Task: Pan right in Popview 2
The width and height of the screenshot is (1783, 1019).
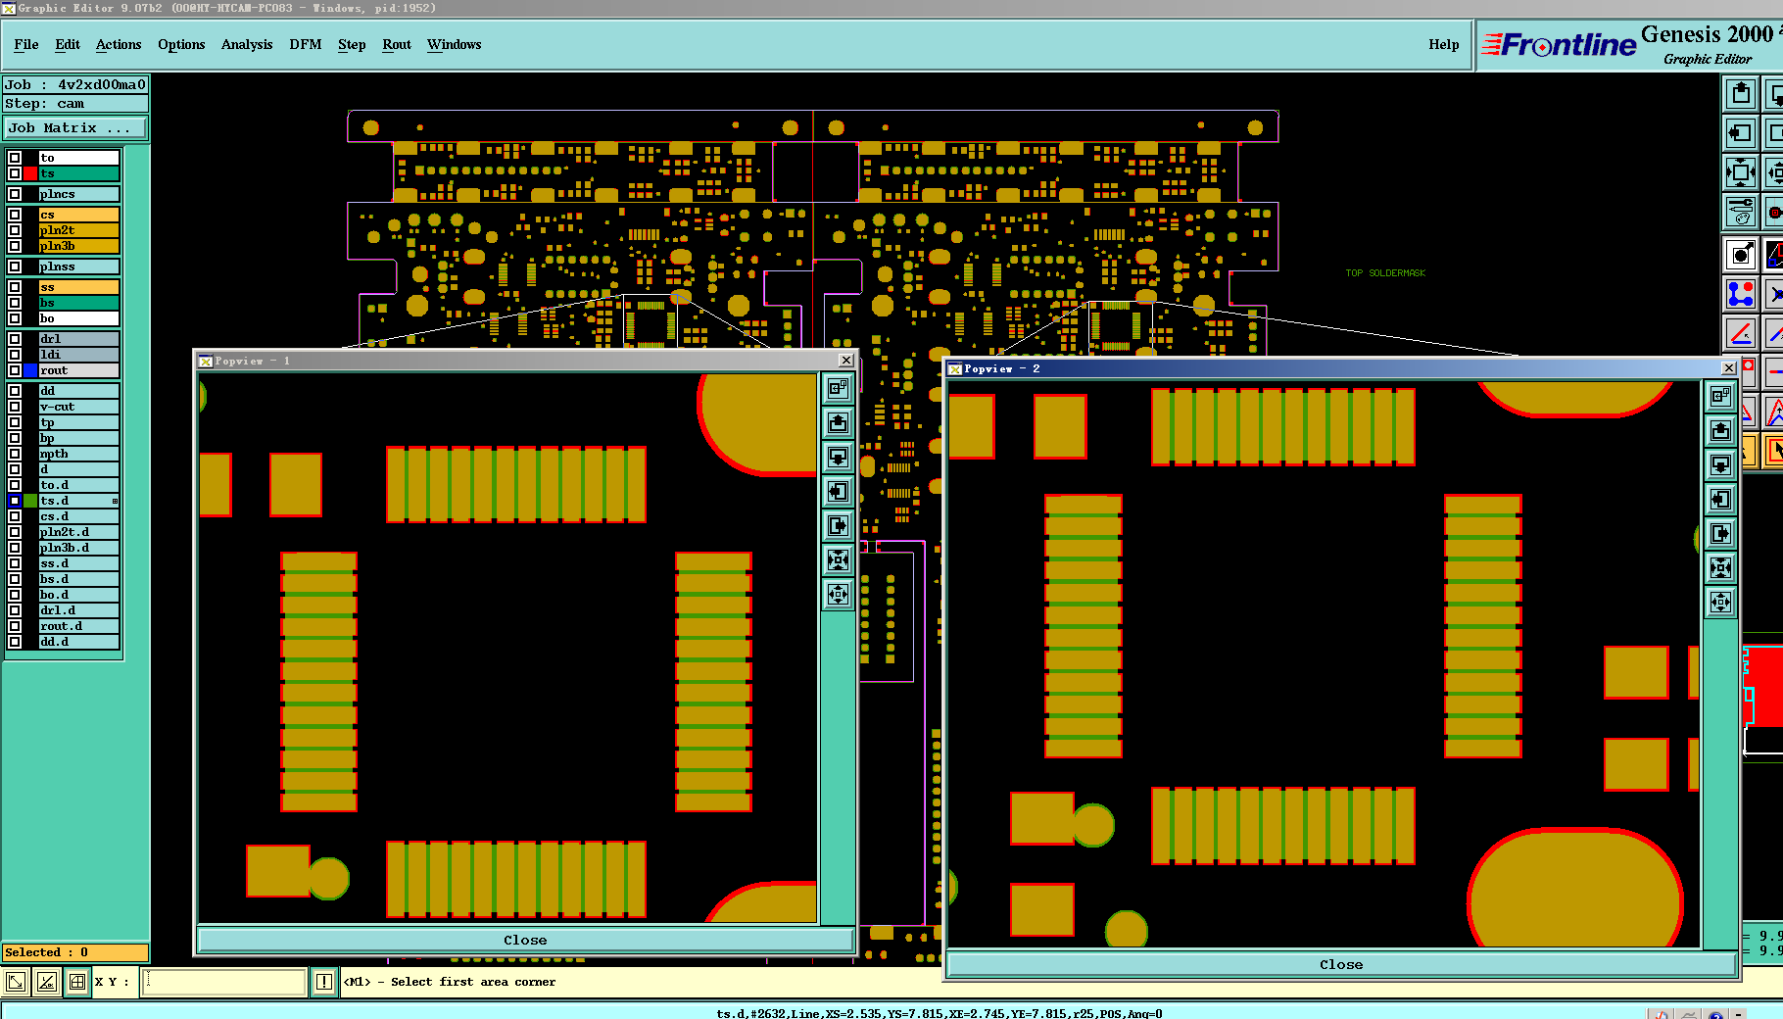Action: (x=1721, y=533)
